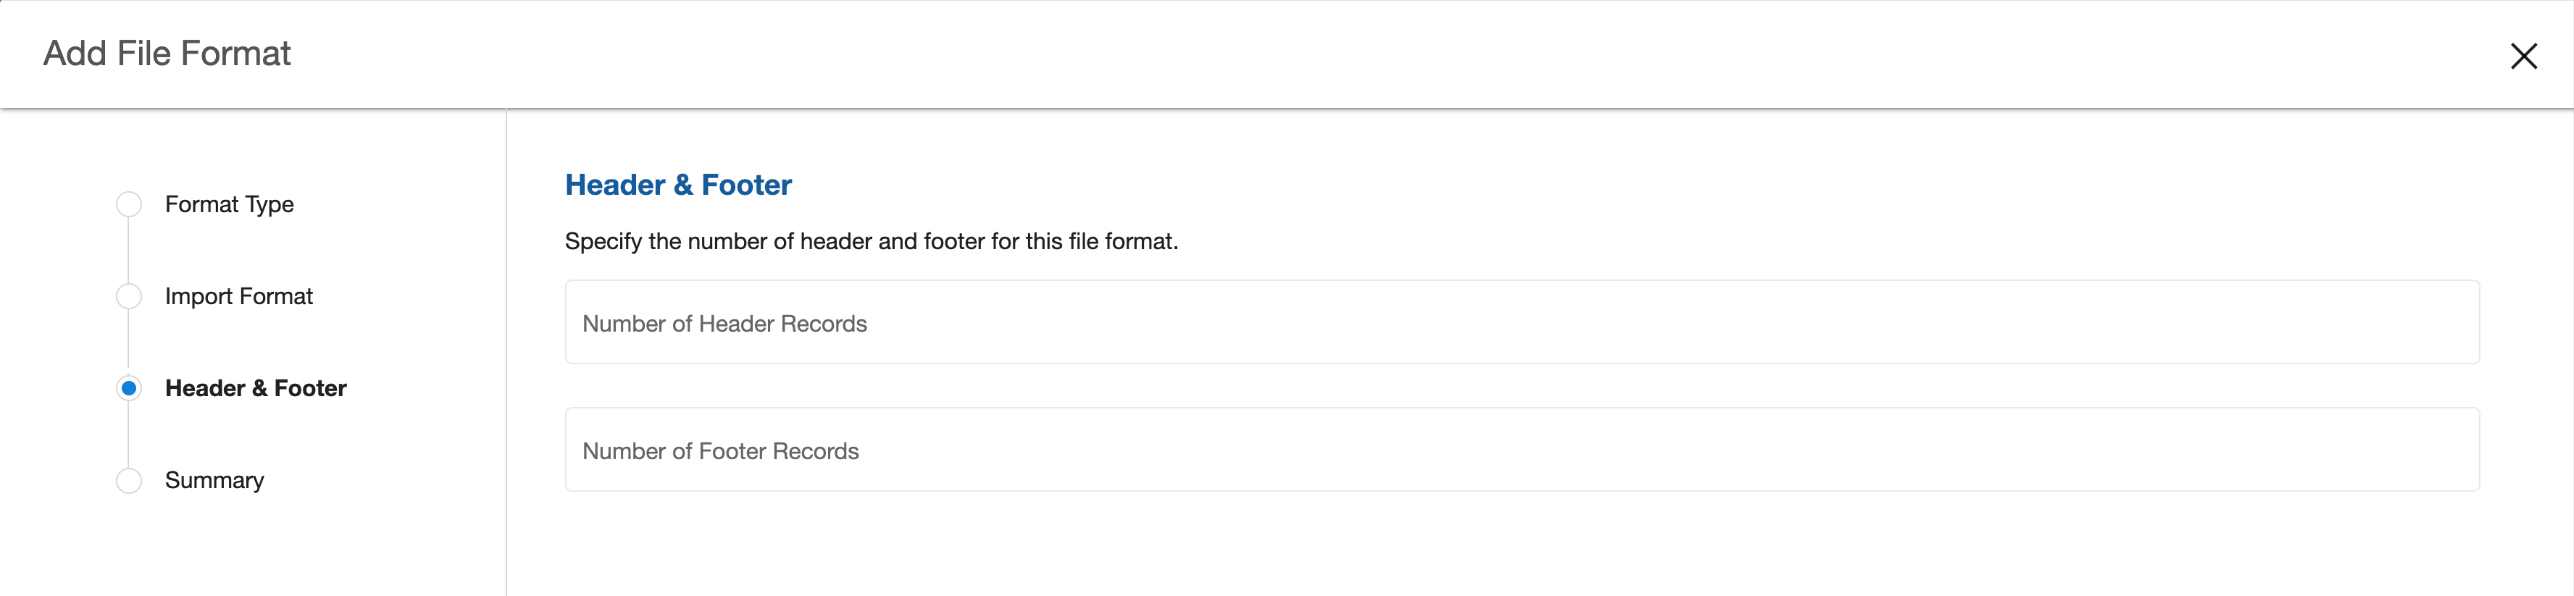Close the Add File Format dialog
2574x596 pixels.
[2523, 56]
